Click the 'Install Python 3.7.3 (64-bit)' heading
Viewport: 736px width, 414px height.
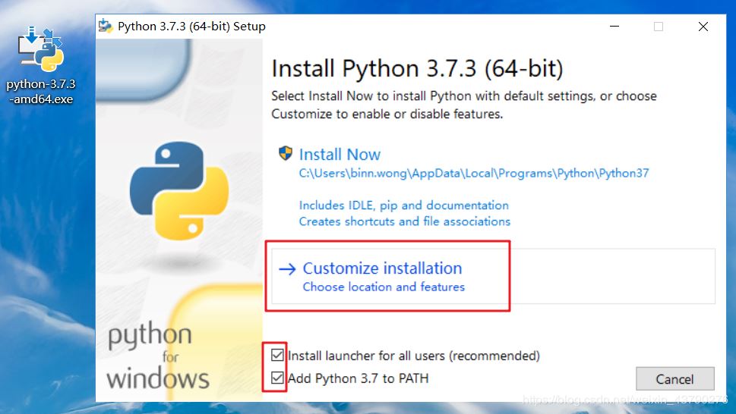coord(417,68)
